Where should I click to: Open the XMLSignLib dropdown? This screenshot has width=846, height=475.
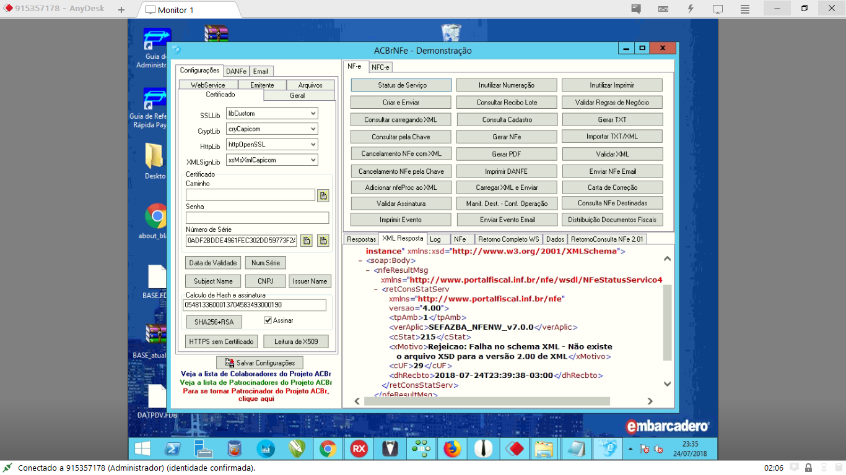(x=312, y=160)
